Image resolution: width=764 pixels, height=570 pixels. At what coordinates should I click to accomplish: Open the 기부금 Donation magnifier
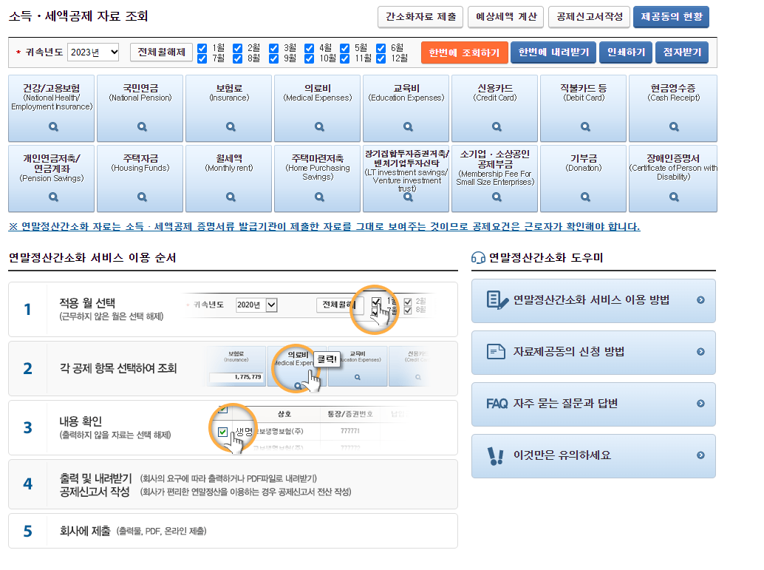coord(586,197)
